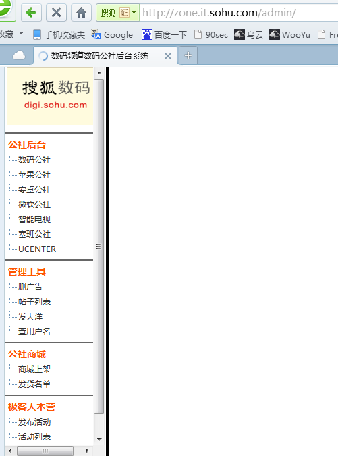Click the sidebar vertical scrollbar thumb
Viewport: 338px width, 456px height.
pos(99,247)
